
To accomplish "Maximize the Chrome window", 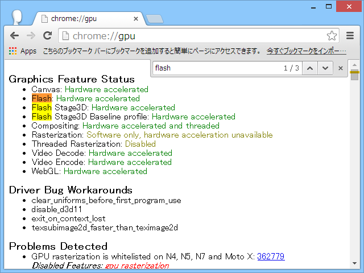I will pos(329,6).
